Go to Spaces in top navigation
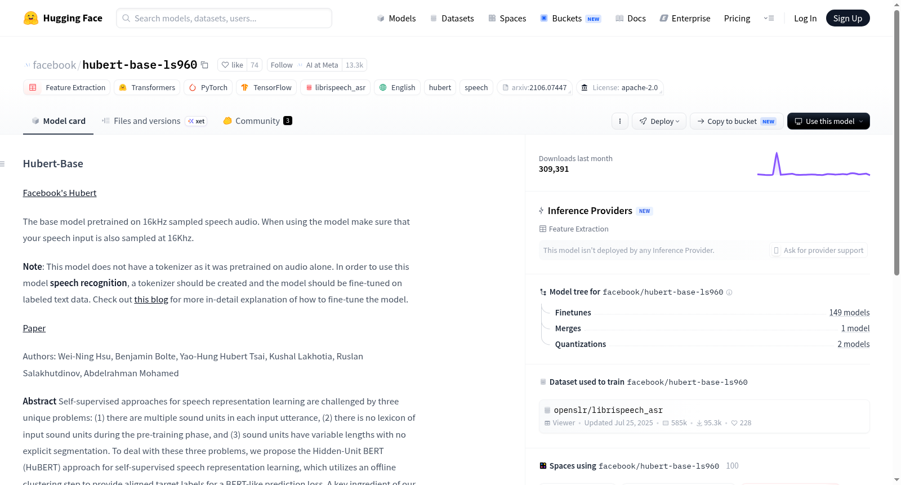Viewport: 901px width, 485px height. click(x=507, y=18)
